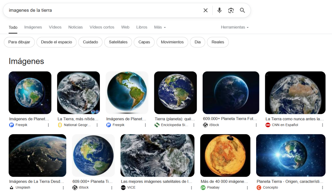Switch to the Noticias tab
The image size is (332, 196).
point(76,27)
